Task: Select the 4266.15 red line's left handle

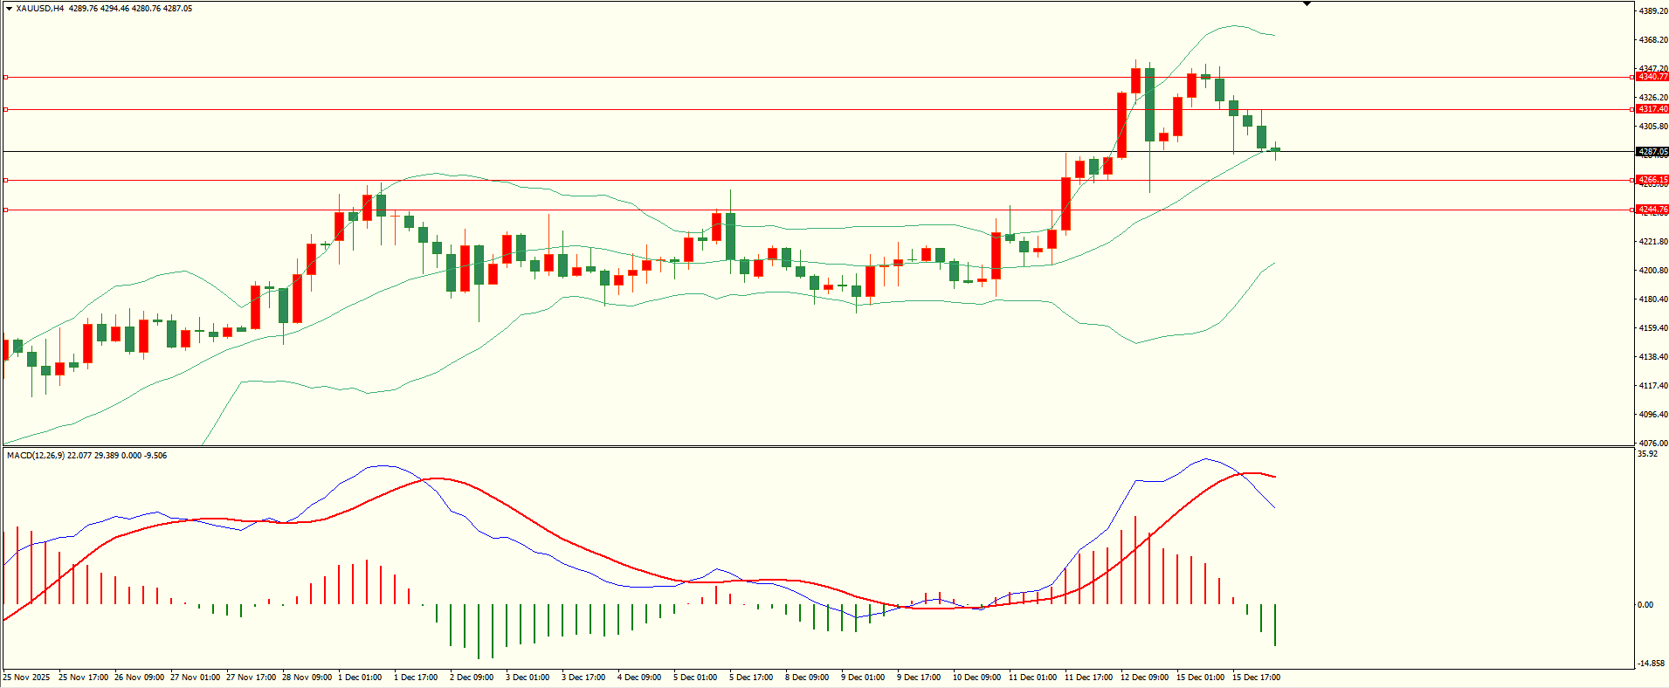Action: click(x=5, y=181)
